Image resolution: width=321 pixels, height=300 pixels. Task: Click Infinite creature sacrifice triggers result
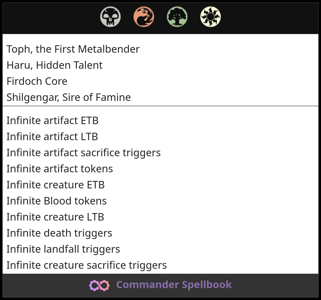[x=86, y=265]
